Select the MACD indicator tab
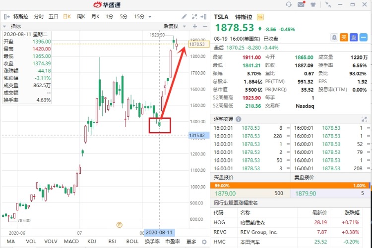The height and width of the screenshot is (248, 372). [71, 242]
